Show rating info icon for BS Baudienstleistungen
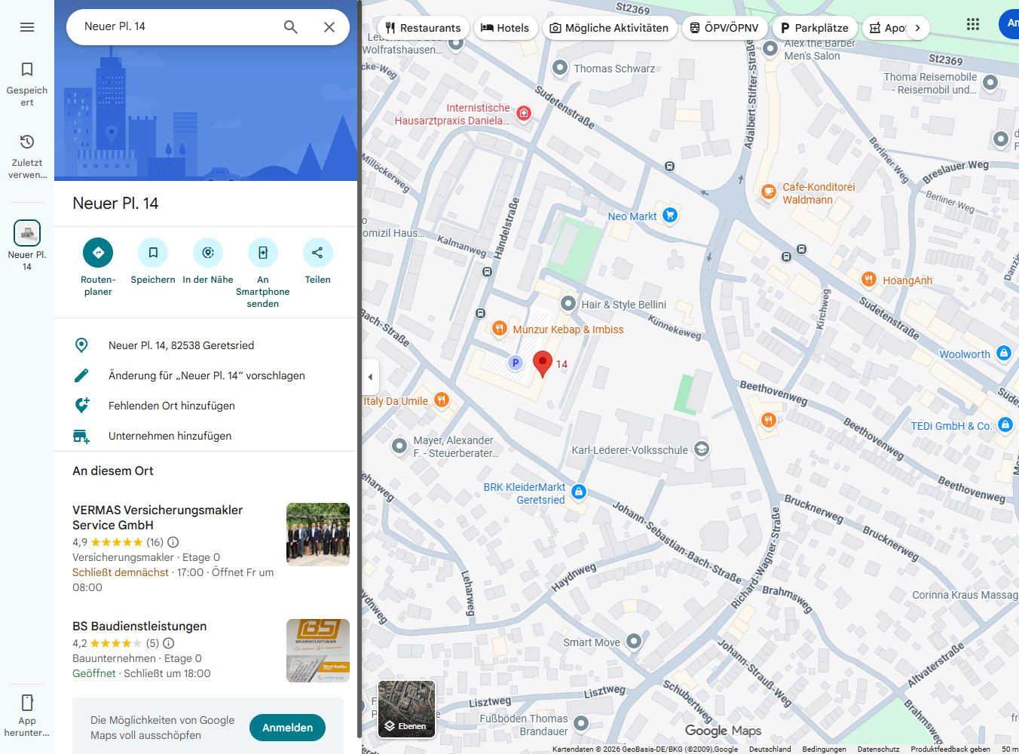 tap(169, 643)
